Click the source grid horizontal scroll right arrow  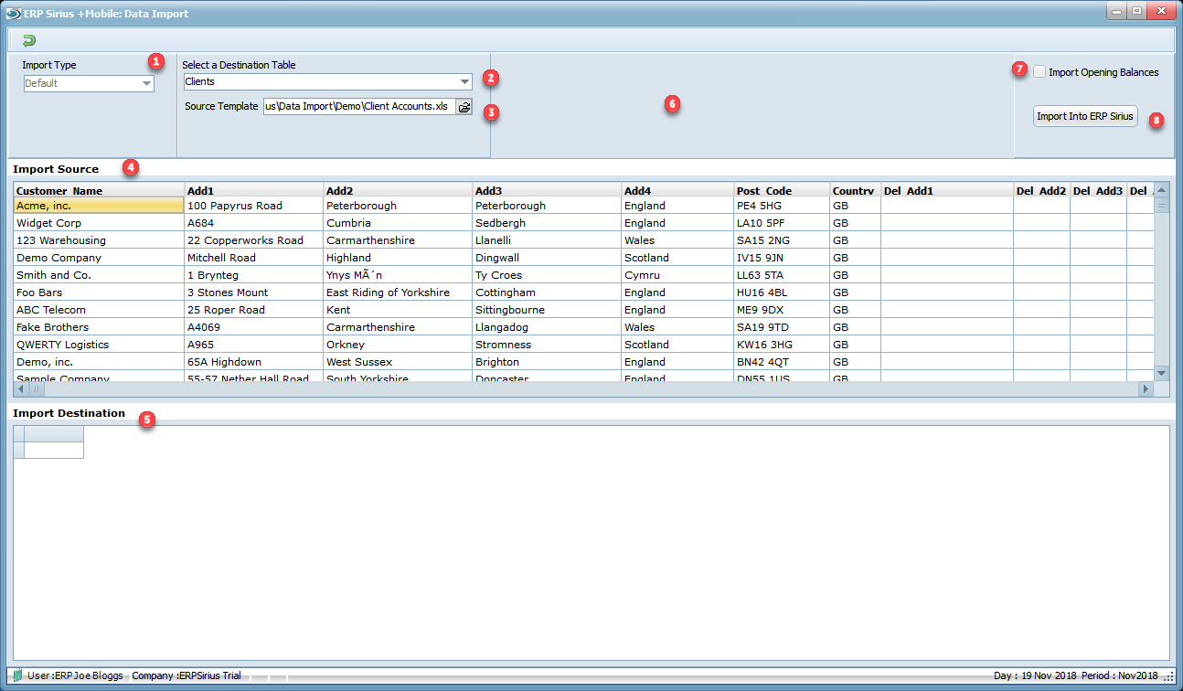(1146, 388)
